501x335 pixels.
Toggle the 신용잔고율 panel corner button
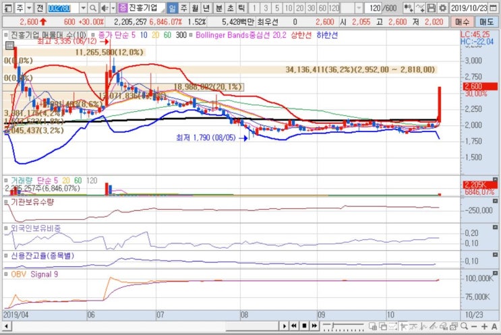click(495, 255)
